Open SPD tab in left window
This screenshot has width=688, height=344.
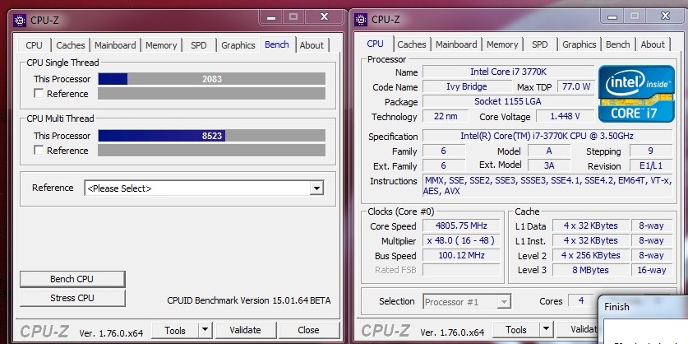point(199,45)
